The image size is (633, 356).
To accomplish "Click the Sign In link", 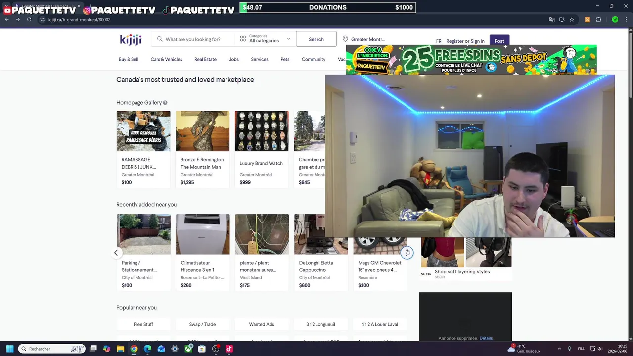I will [477, 41].
